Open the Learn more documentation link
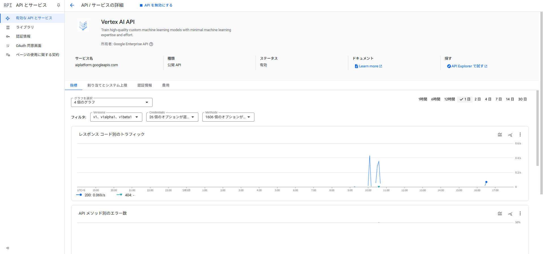Viewport: 543px width, 254px height. click(368, 66)
